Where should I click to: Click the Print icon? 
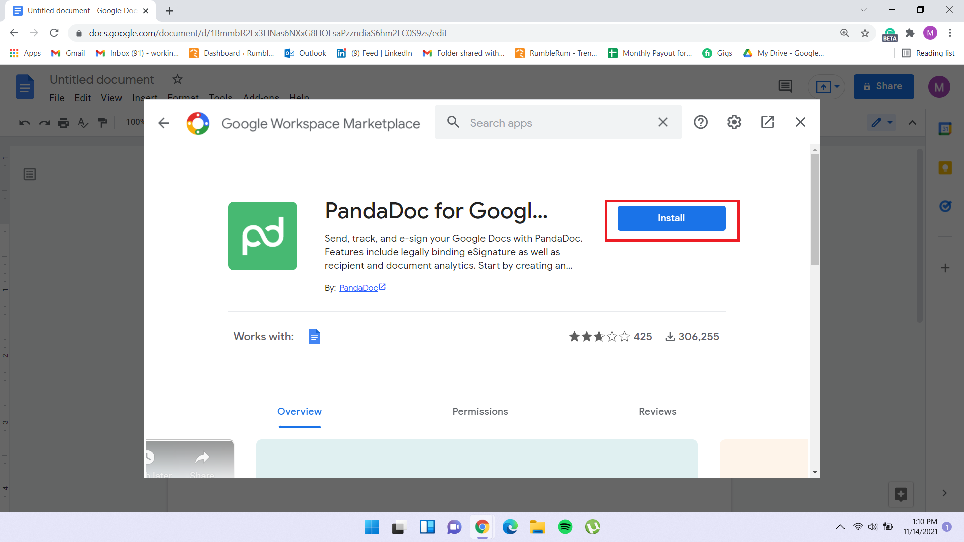tap(63, 122)
